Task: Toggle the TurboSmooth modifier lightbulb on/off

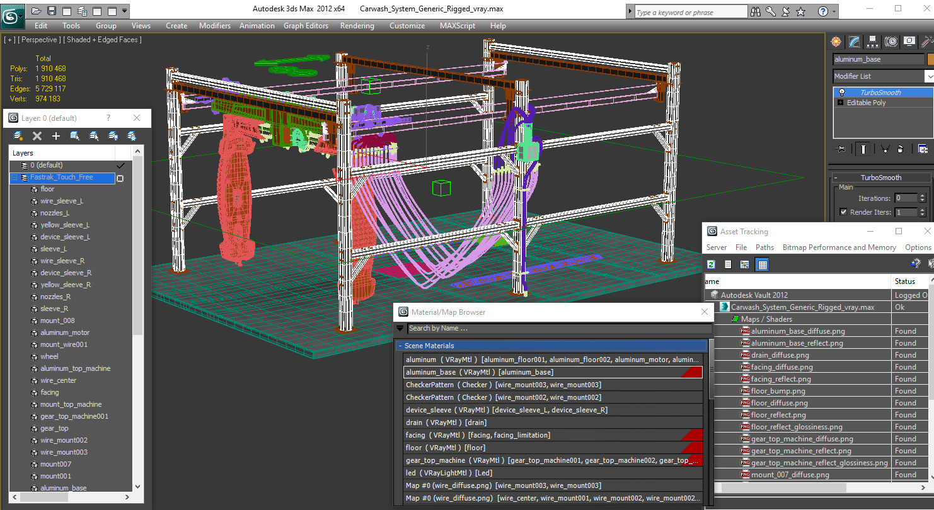Action: (x=841, y=92)
